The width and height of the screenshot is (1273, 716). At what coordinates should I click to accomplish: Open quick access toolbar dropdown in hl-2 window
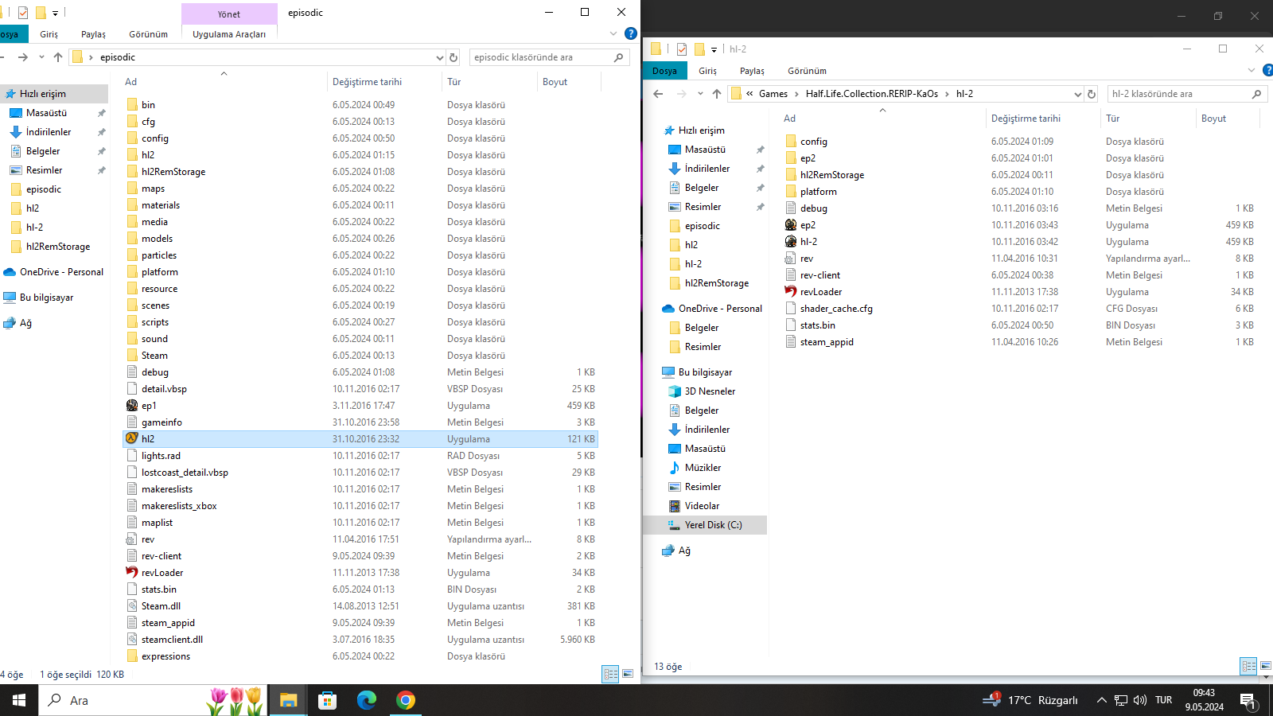click(714, 49)
